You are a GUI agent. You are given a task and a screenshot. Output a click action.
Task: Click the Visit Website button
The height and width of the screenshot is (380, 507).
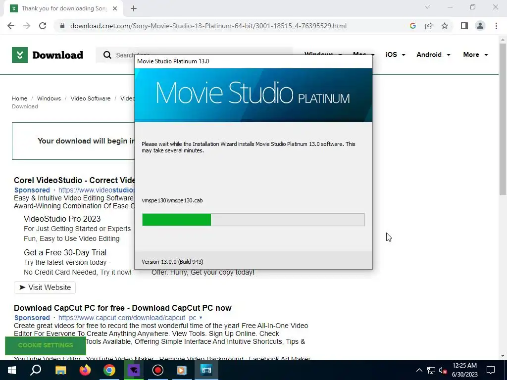click(45, 287)
